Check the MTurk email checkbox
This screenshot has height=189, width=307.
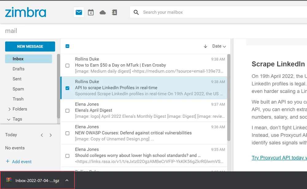point(68,65)
